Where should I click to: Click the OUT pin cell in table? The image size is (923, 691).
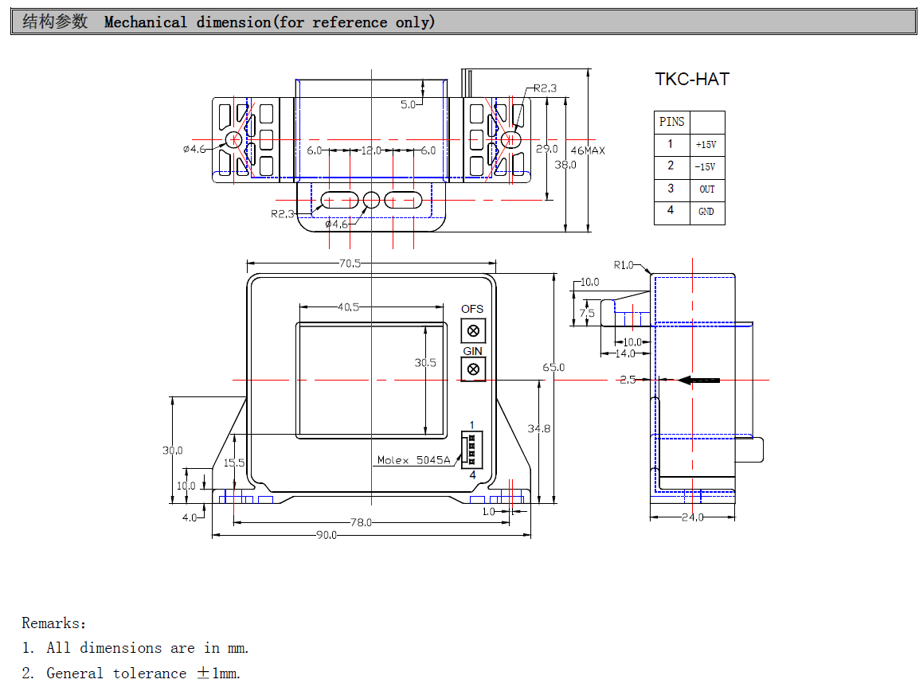(706, 189)
